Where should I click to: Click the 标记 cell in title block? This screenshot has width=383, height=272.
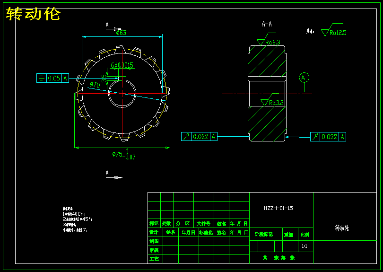154,223
